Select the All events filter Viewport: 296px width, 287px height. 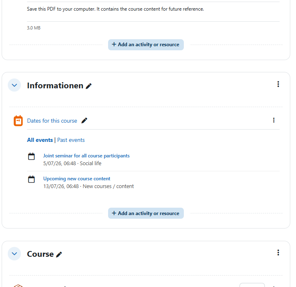[x=40, y=140]
